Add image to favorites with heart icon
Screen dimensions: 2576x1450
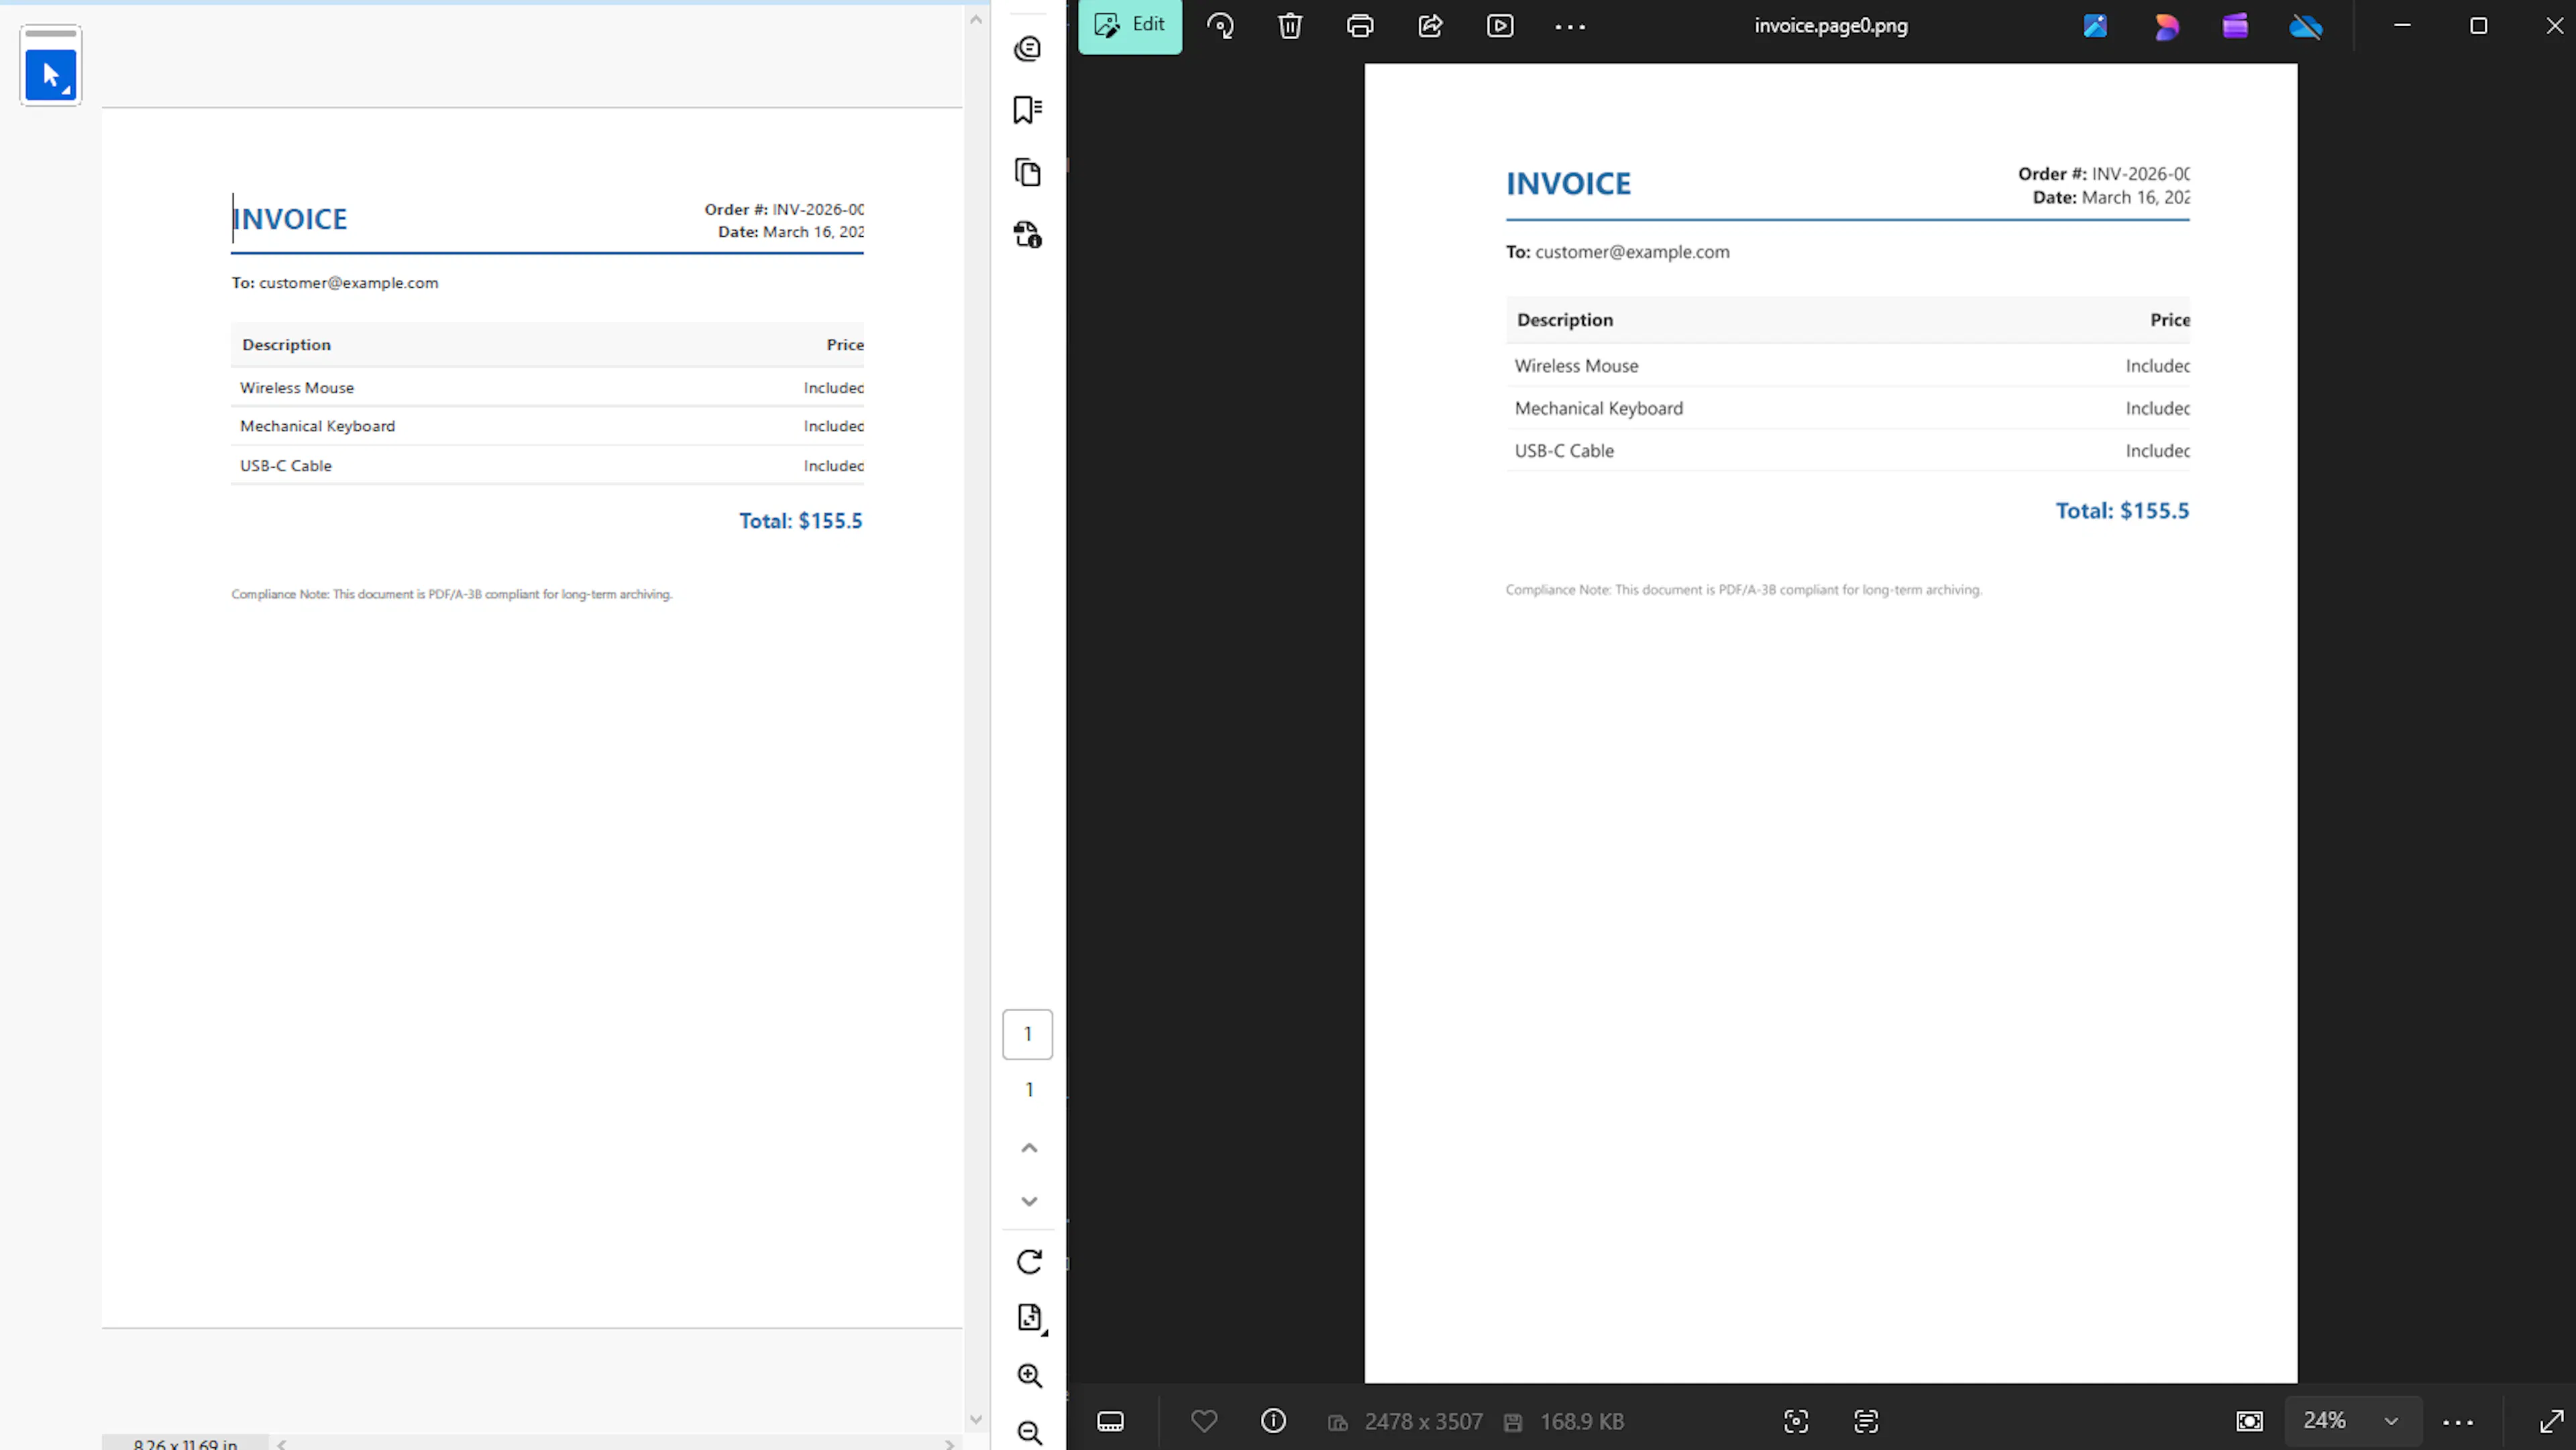point(1204,1421)
